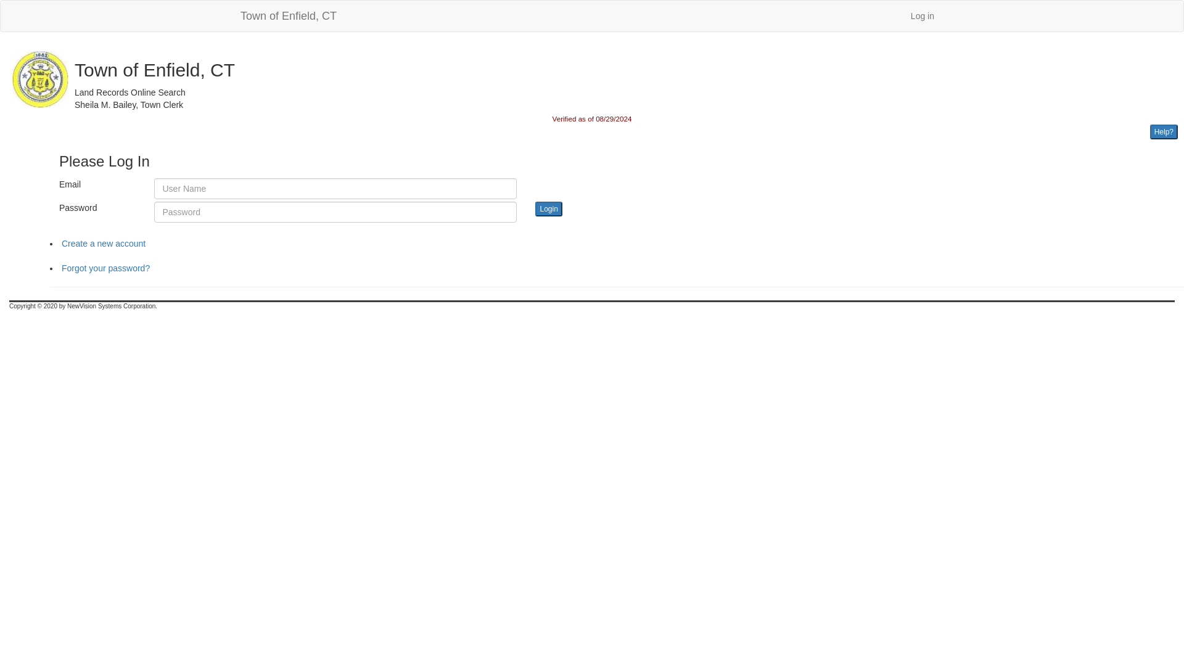
Task: Select the "Verified as of 08/29/2024" text
Action: tap(591, 119)
